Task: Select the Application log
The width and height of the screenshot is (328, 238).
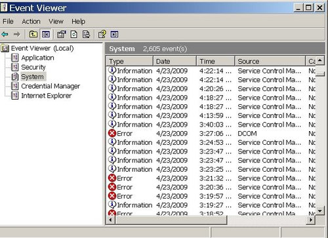Action: (37, 58)
